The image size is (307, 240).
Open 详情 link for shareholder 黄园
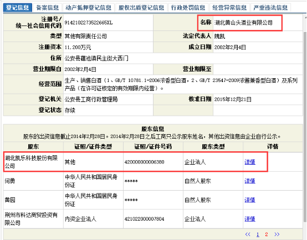coord(250,200)
